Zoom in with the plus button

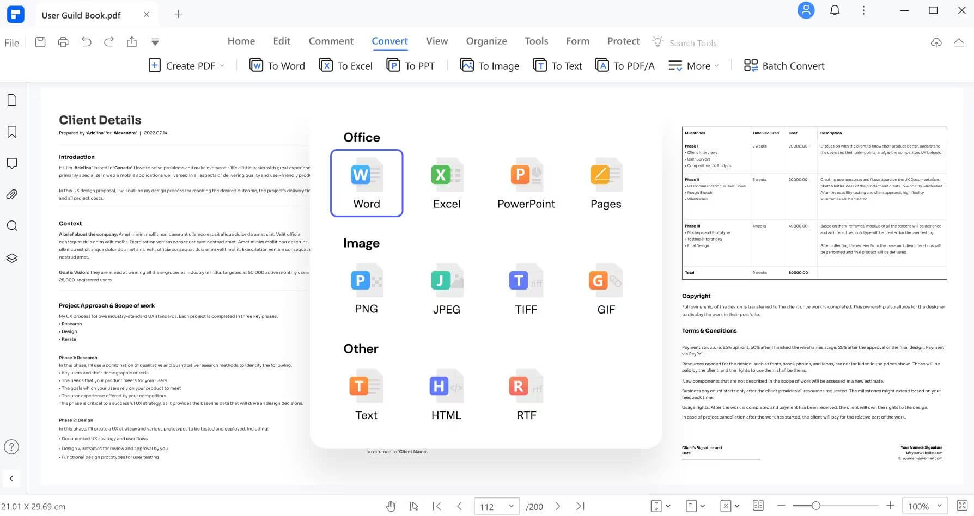pos(890,506)
